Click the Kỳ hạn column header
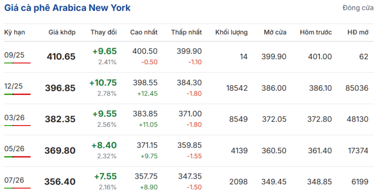Image resolution: width=380 pixels, height=194 pixels. [x=15, y=32]
